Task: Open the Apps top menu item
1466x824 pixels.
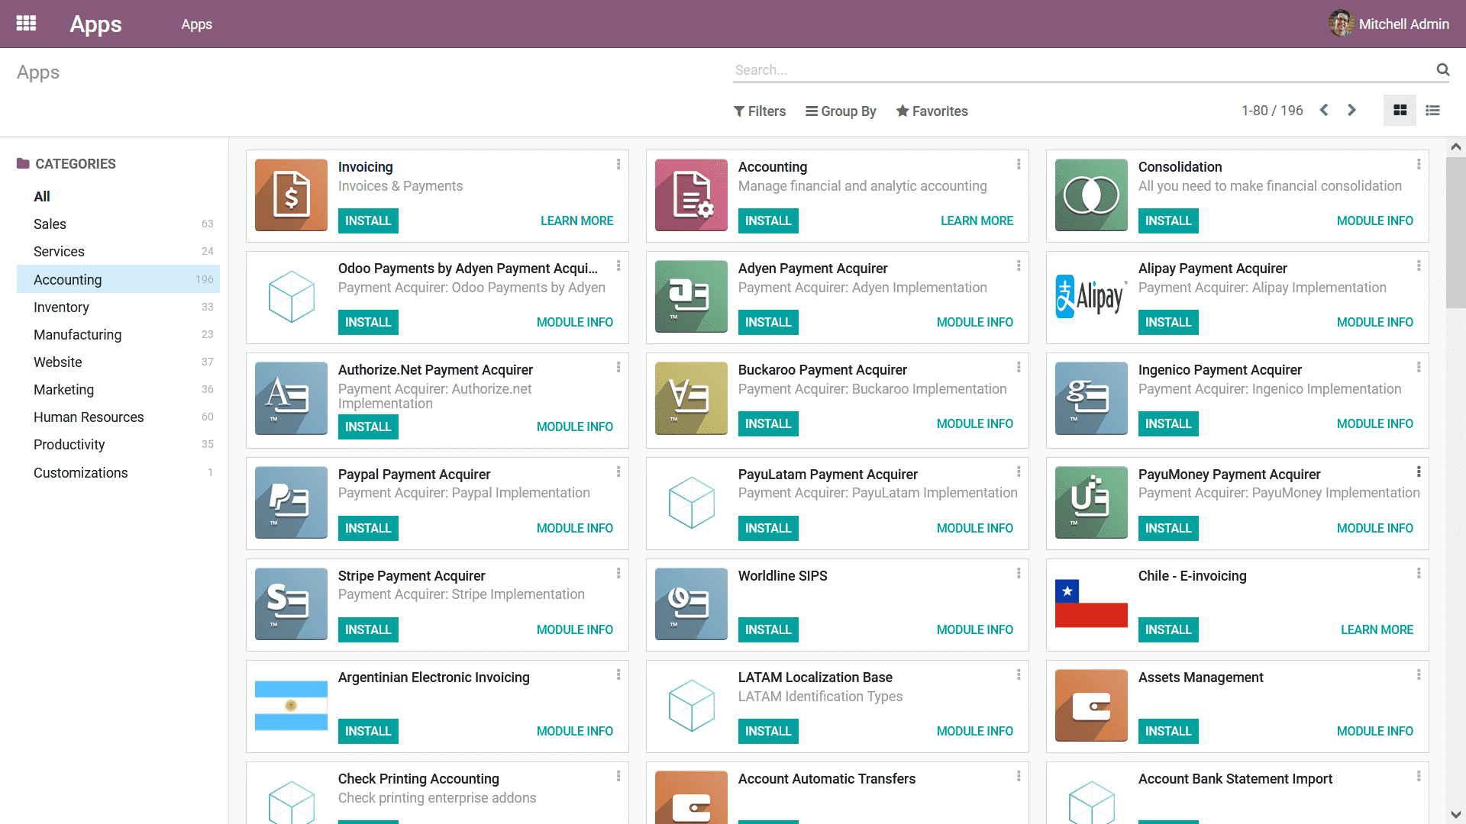Action: click(x=196, y=24)
